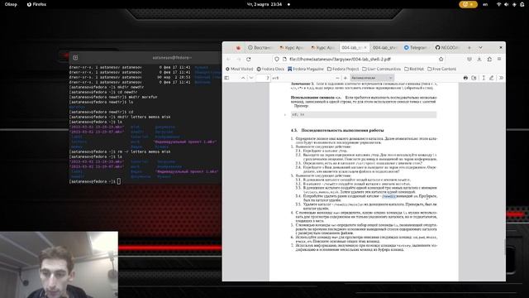529x298 pixels.
Task: Click the volume icon in the system tray
Action: 507,4
